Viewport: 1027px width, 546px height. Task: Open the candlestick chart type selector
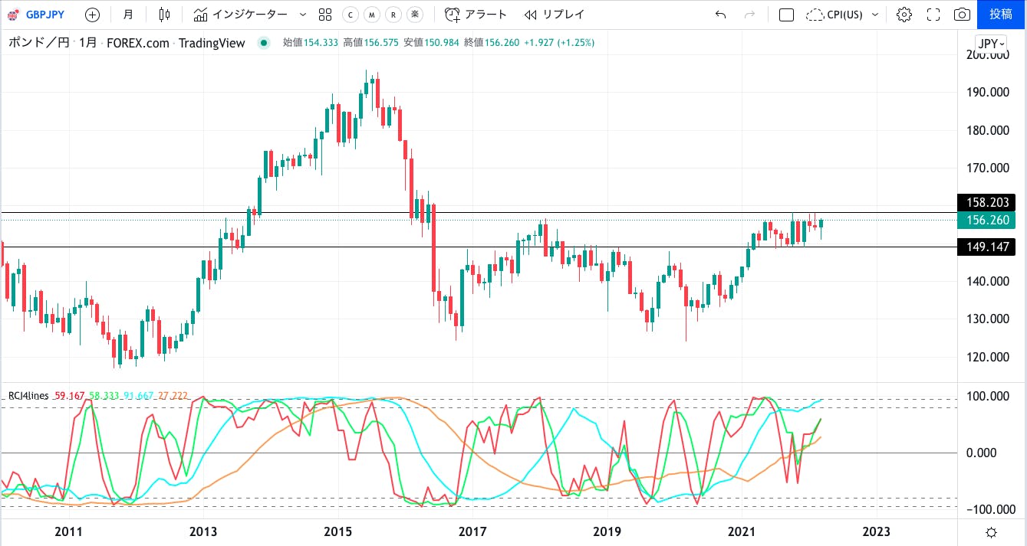(164, 15)
